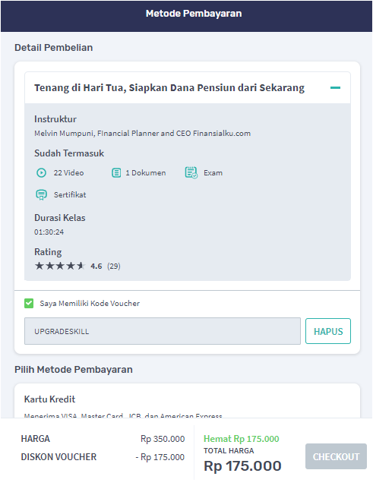Collapse course details with minus icon
Screen dimensions: 373x489
335,87
